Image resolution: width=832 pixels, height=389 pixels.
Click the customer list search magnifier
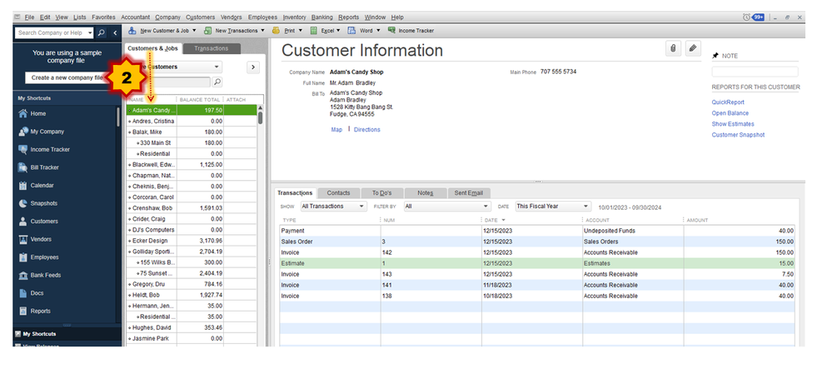pos(217,82)
